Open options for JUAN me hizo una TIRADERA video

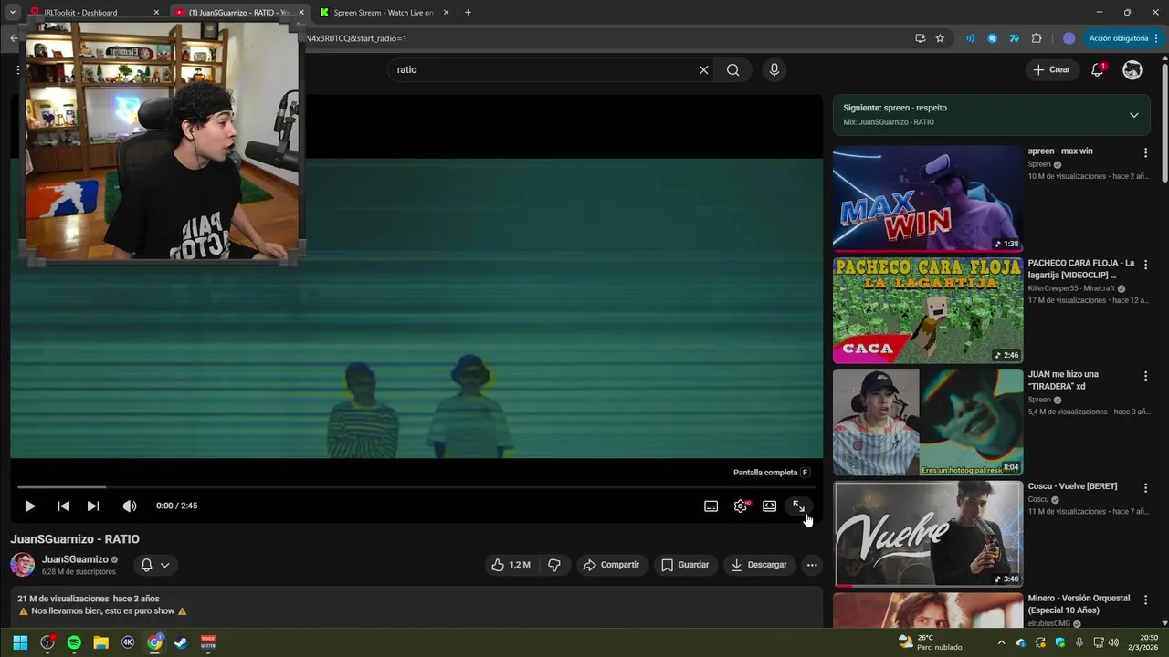point(1145,376)
